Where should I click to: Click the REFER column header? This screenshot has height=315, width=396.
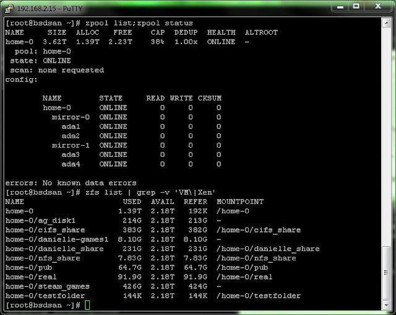(196, 202)
